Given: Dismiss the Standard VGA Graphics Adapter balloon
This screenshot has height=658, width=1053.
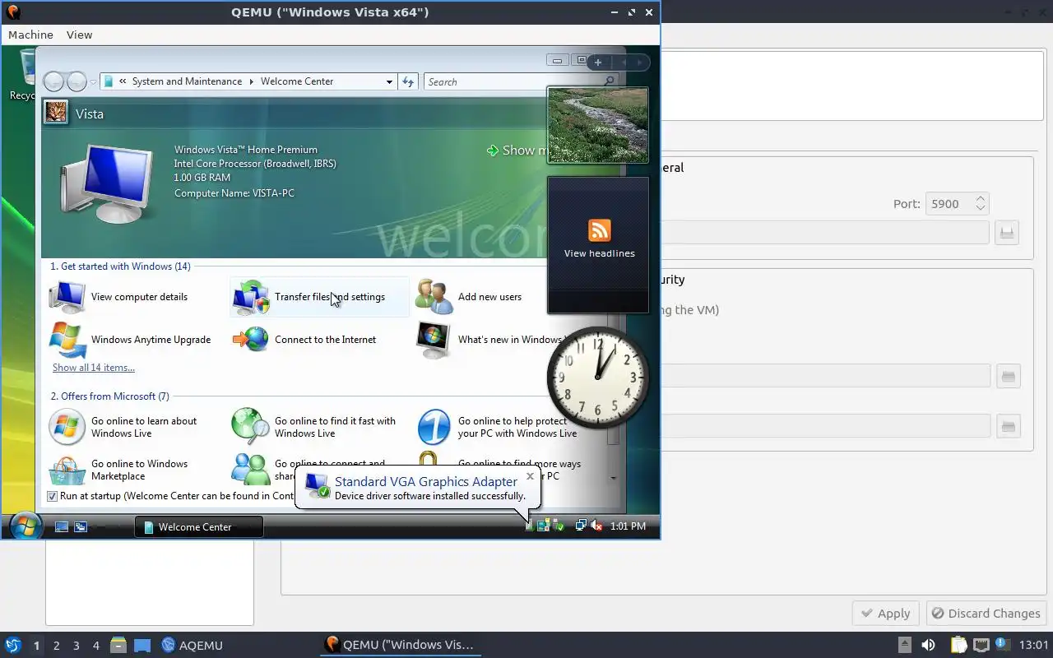Looking at the screenshot, I should click(530, 475).
